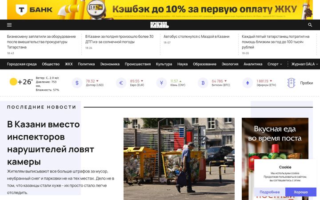The width and height of the screenshot is (320, 200).
Task: Expand the Журнал GALA dropdown
Action: (x=304, y=64)
